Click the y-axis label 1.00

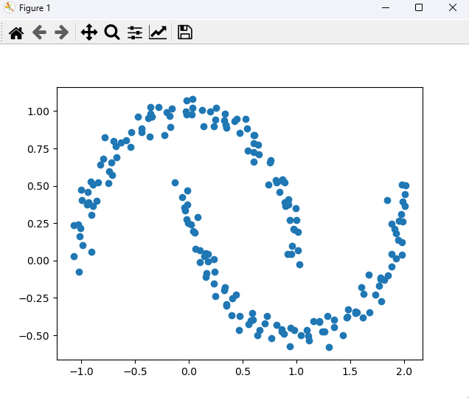38,111
